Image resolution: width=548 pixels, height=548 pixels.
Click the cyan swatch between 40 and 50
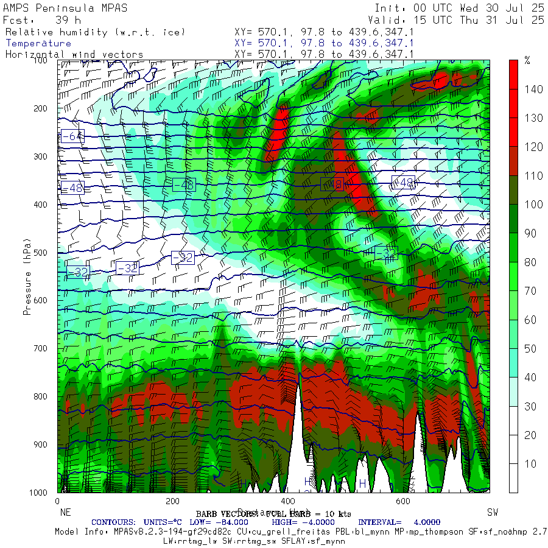pyautogui.click(x=513, y=363)
